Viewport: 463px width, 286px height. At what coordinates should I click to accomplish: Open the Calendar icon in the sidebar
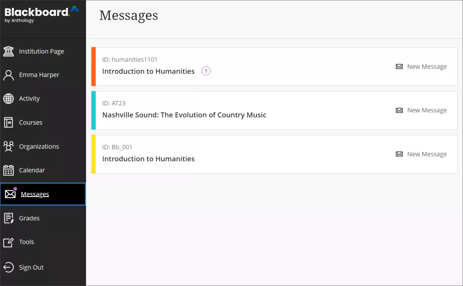click(x=8, y=170)
